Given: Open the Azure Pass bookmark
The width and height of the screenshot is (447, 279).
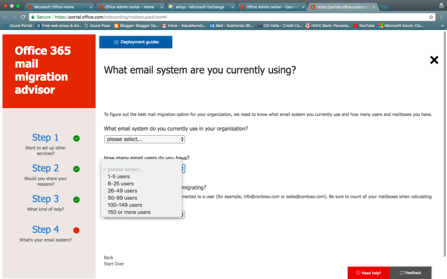Looking at the screenshot, I should [97, 26].
